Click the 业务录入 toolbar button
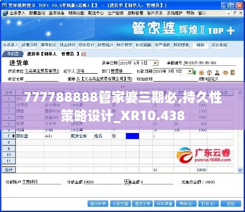The width and height of the screenshot is (245, 212). 10,45
